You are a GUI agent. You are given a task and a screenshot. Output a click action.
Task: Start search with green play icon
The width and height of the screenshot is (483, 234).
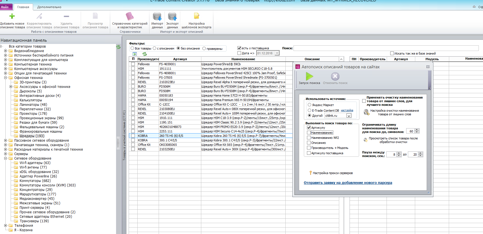coord(309,76)
